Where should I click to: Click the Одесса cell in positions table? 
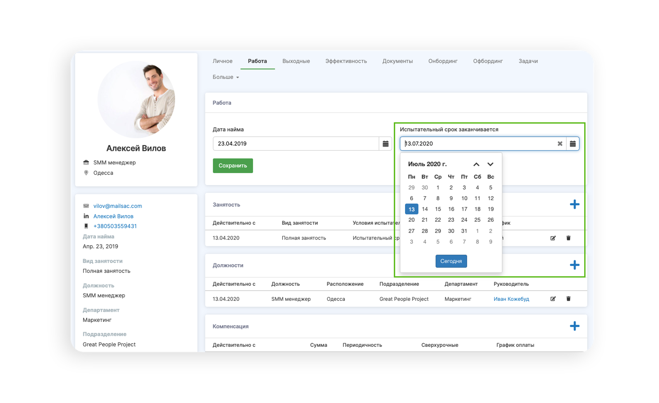[x=336, y=299]
